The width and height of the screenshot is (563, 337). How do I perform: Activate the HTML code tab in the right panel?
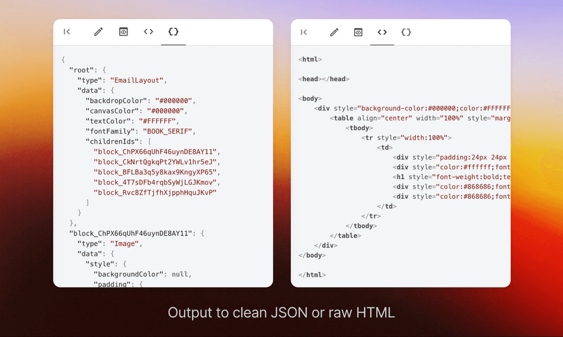pyautogui.click(x=382, y=32)
